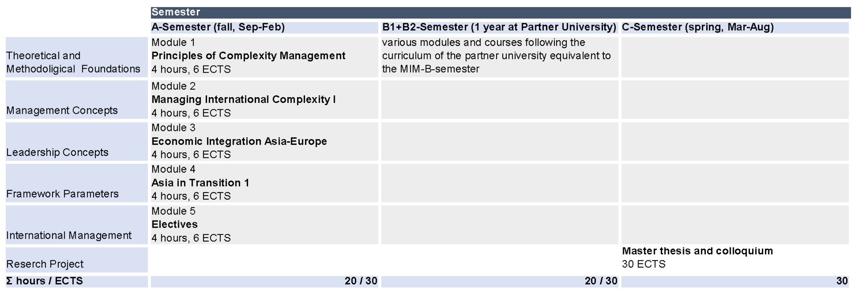Viewport: 855px width, 295px height.
Task: Select the A-Semester (fall, Sep-Feb) column header
Action: coord(265,27)
